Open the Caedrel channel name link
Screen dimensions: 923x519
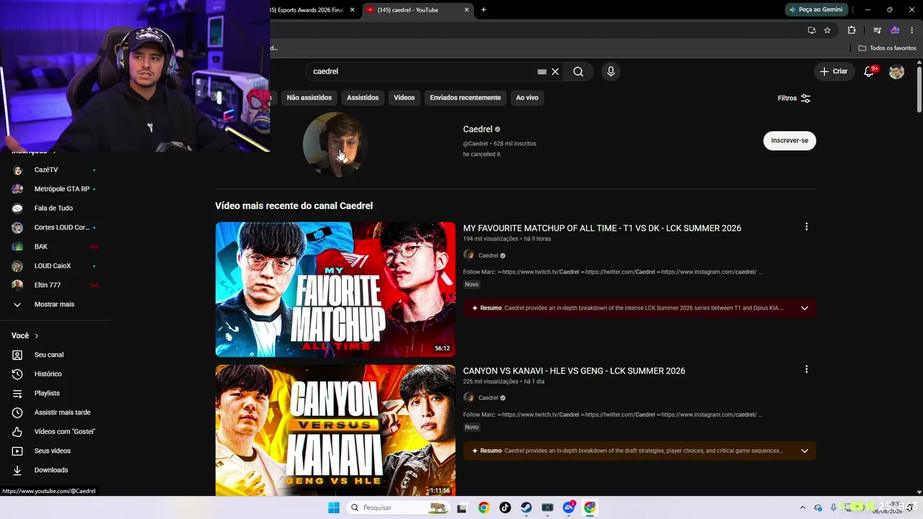pyautogui.click(x=477, y=129)
